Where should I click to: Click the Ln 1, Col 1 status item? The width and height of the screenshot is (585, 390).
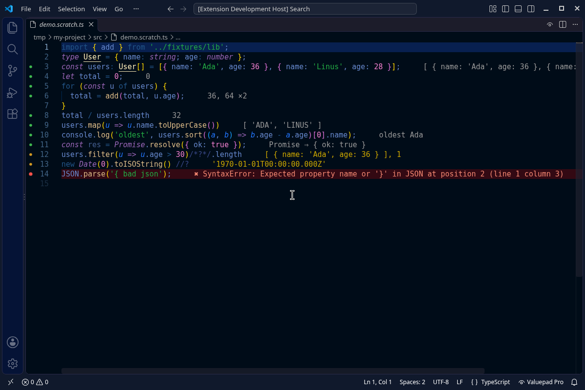378,382
